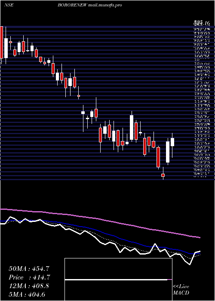215x301 pixels.
Task: Click the NSE exchange label
Action: 9,5
